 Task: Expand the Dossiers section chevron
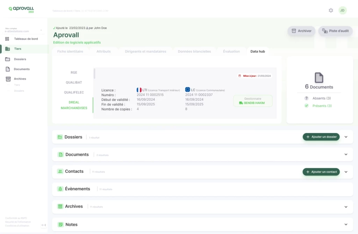coord(346,137)
